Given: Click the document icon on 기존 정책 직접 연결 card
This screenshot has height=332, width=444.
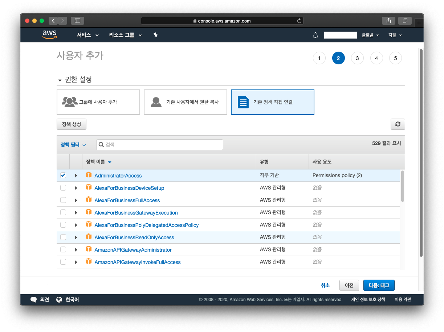Looking at the screenshot, I should tap(243, 102).
